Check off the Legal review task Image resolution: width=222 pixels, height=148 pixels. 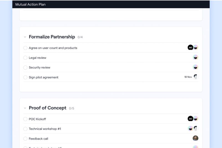coord(25,58)
